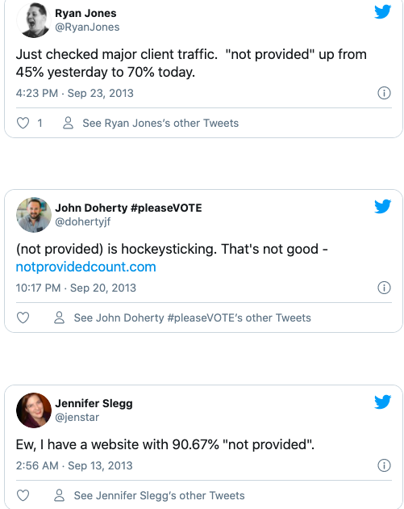The height and width of the screenshot is (509, 404).
Task: Click Twitter bird icon on Ryan Jones tweet
Action: click(382, 12)
